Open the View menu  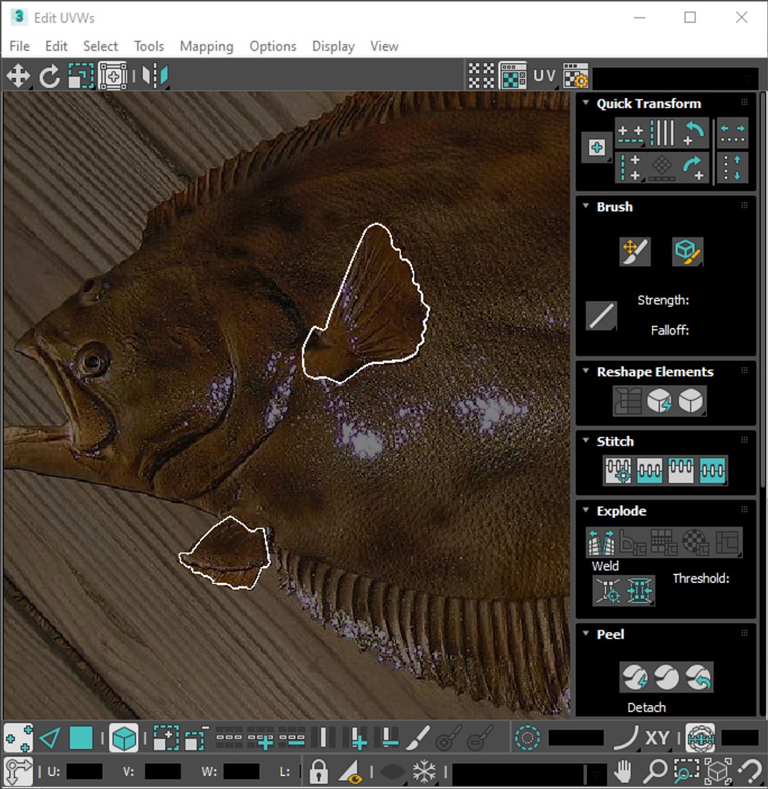[385, 46]
